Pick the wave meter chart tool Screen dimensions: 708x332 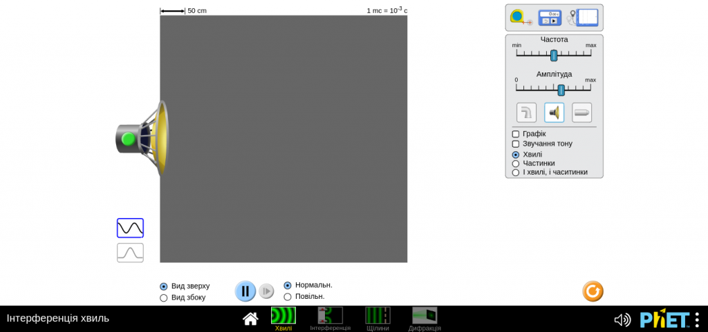tap(583, 17)
